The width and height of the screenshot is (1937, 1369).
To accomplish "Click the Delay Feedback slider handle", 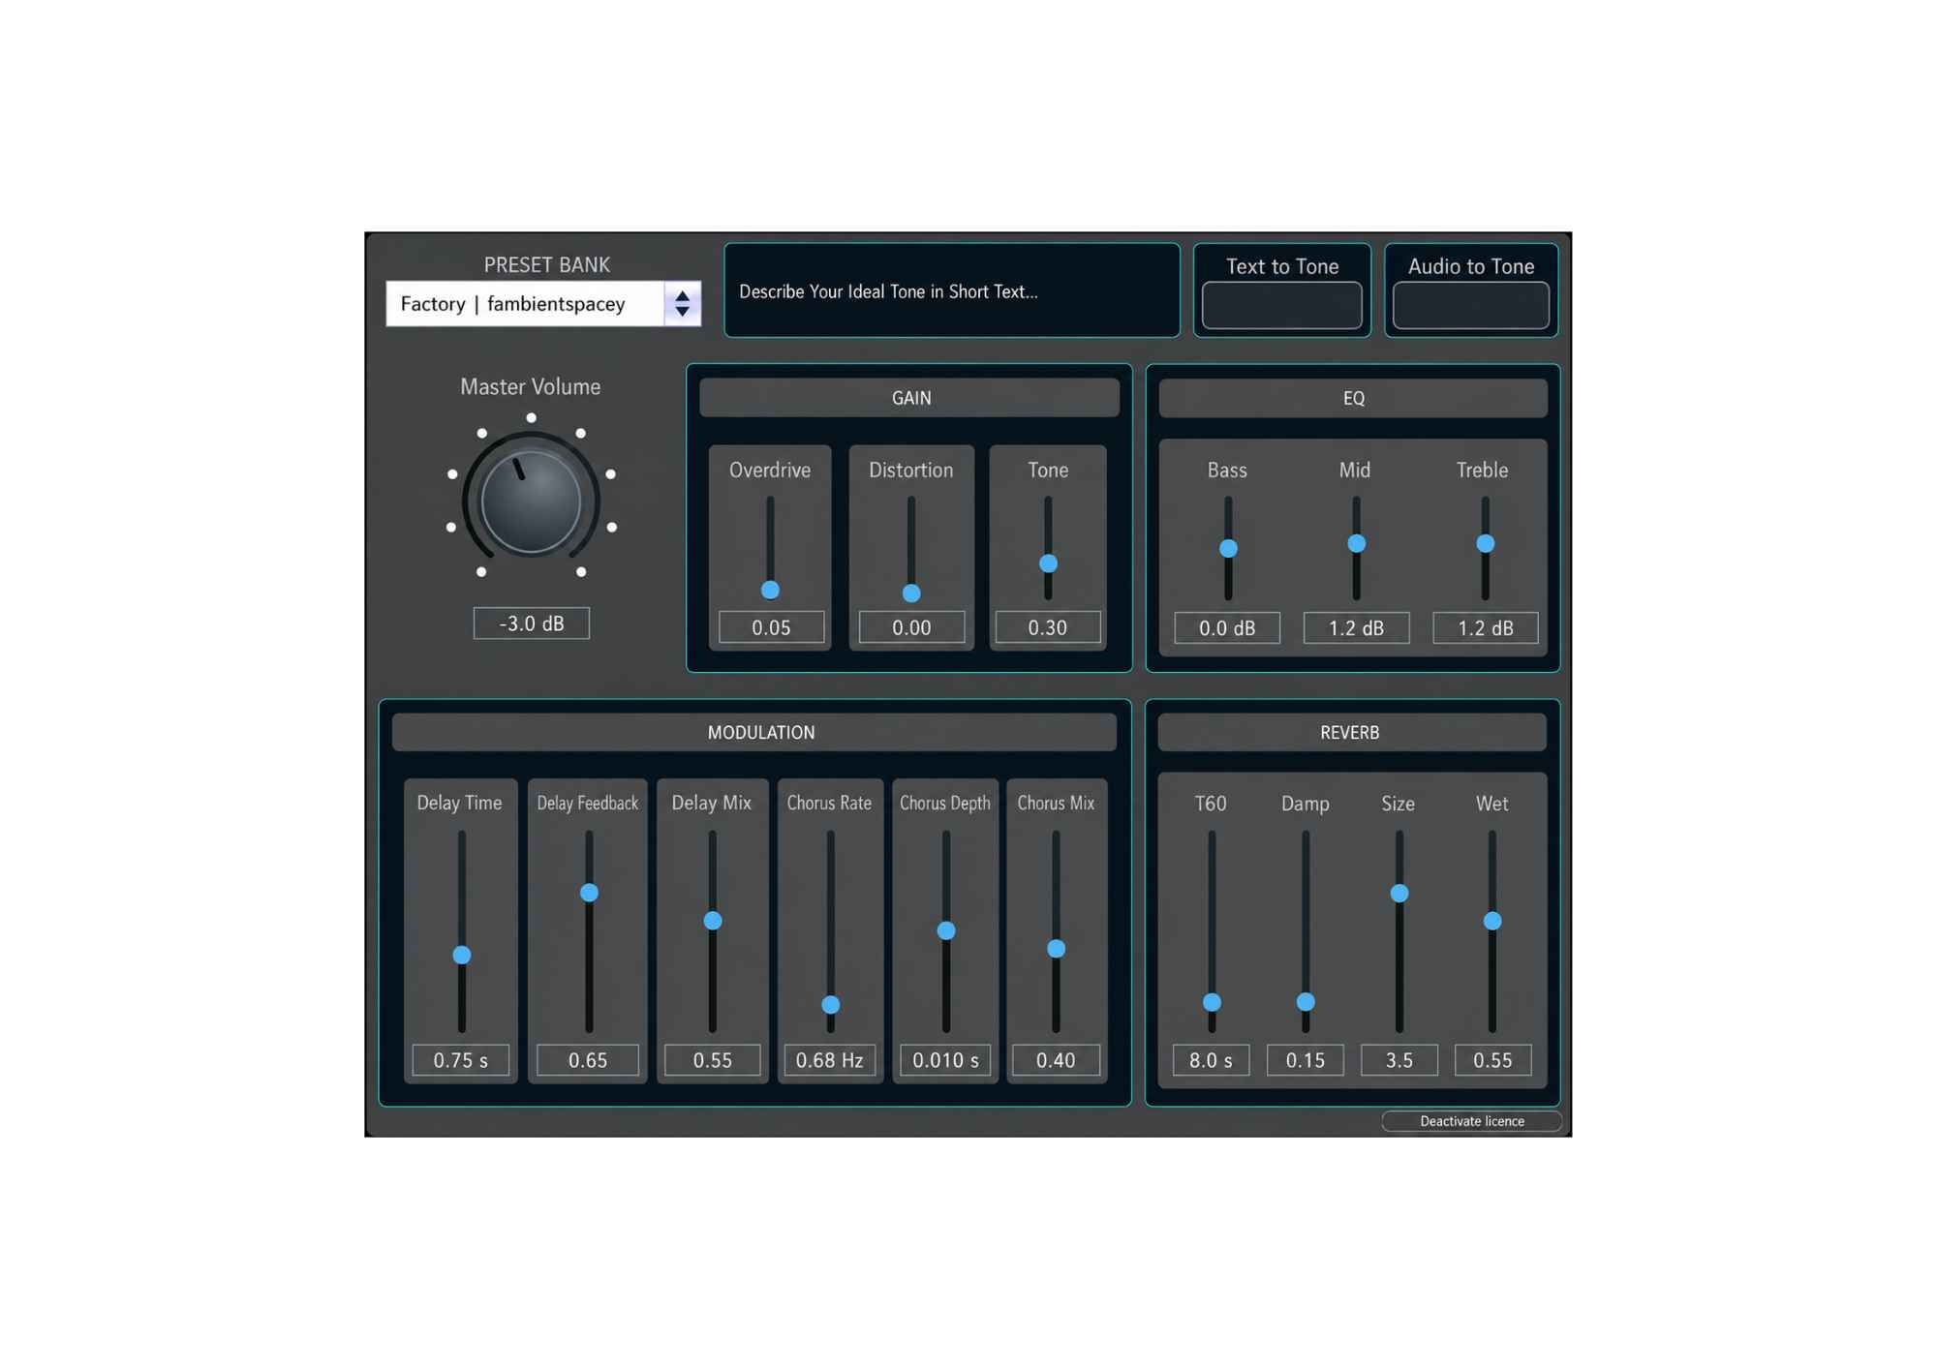I will coord(589,893).
